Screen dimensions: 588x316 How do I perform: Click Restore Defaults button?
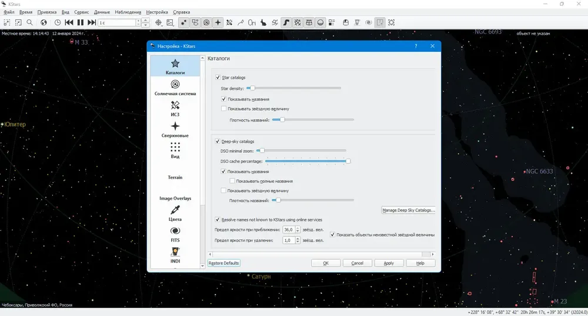click(224, 263)
